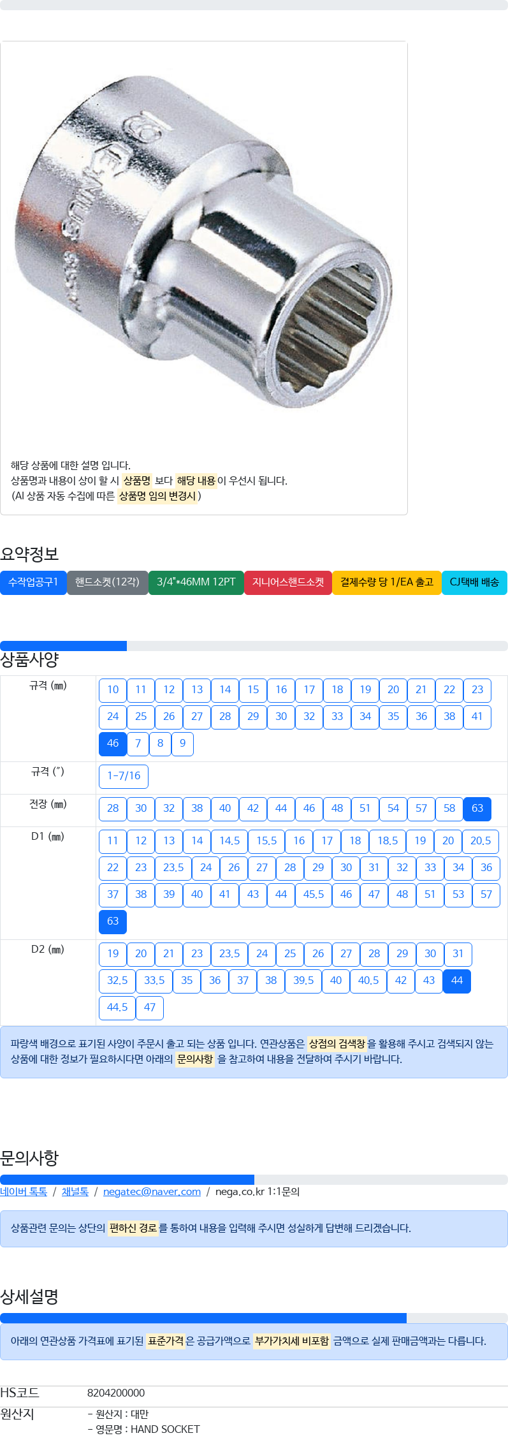Click the 지니어스핸드소켓 red tag
This screenshot has height=1438, width=508.
[x=288, y=582]
